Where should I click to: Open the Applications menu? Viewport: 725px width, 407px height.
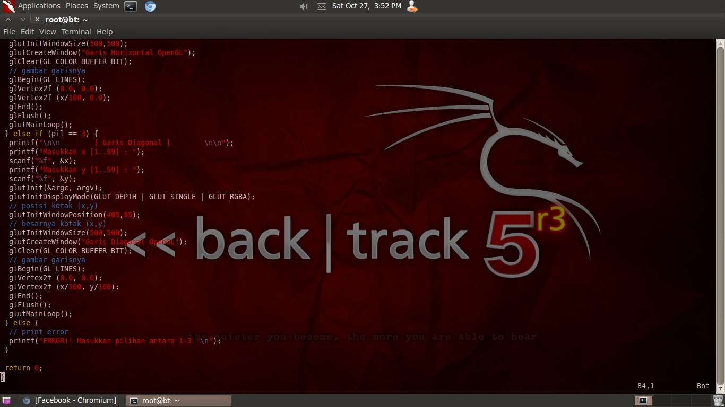[39, 6]
